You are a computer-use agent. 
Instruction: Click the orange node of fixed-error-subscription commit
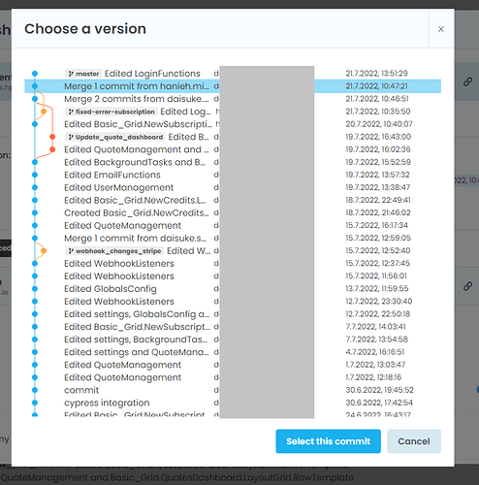pos(44,112)
